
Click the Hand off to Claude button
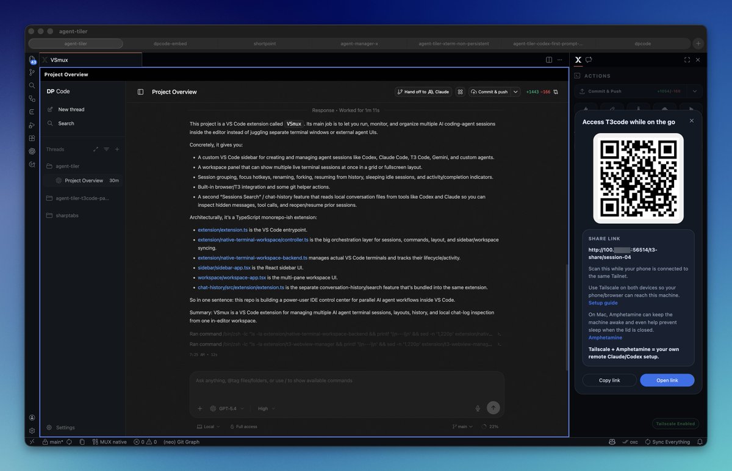[423, 92]
